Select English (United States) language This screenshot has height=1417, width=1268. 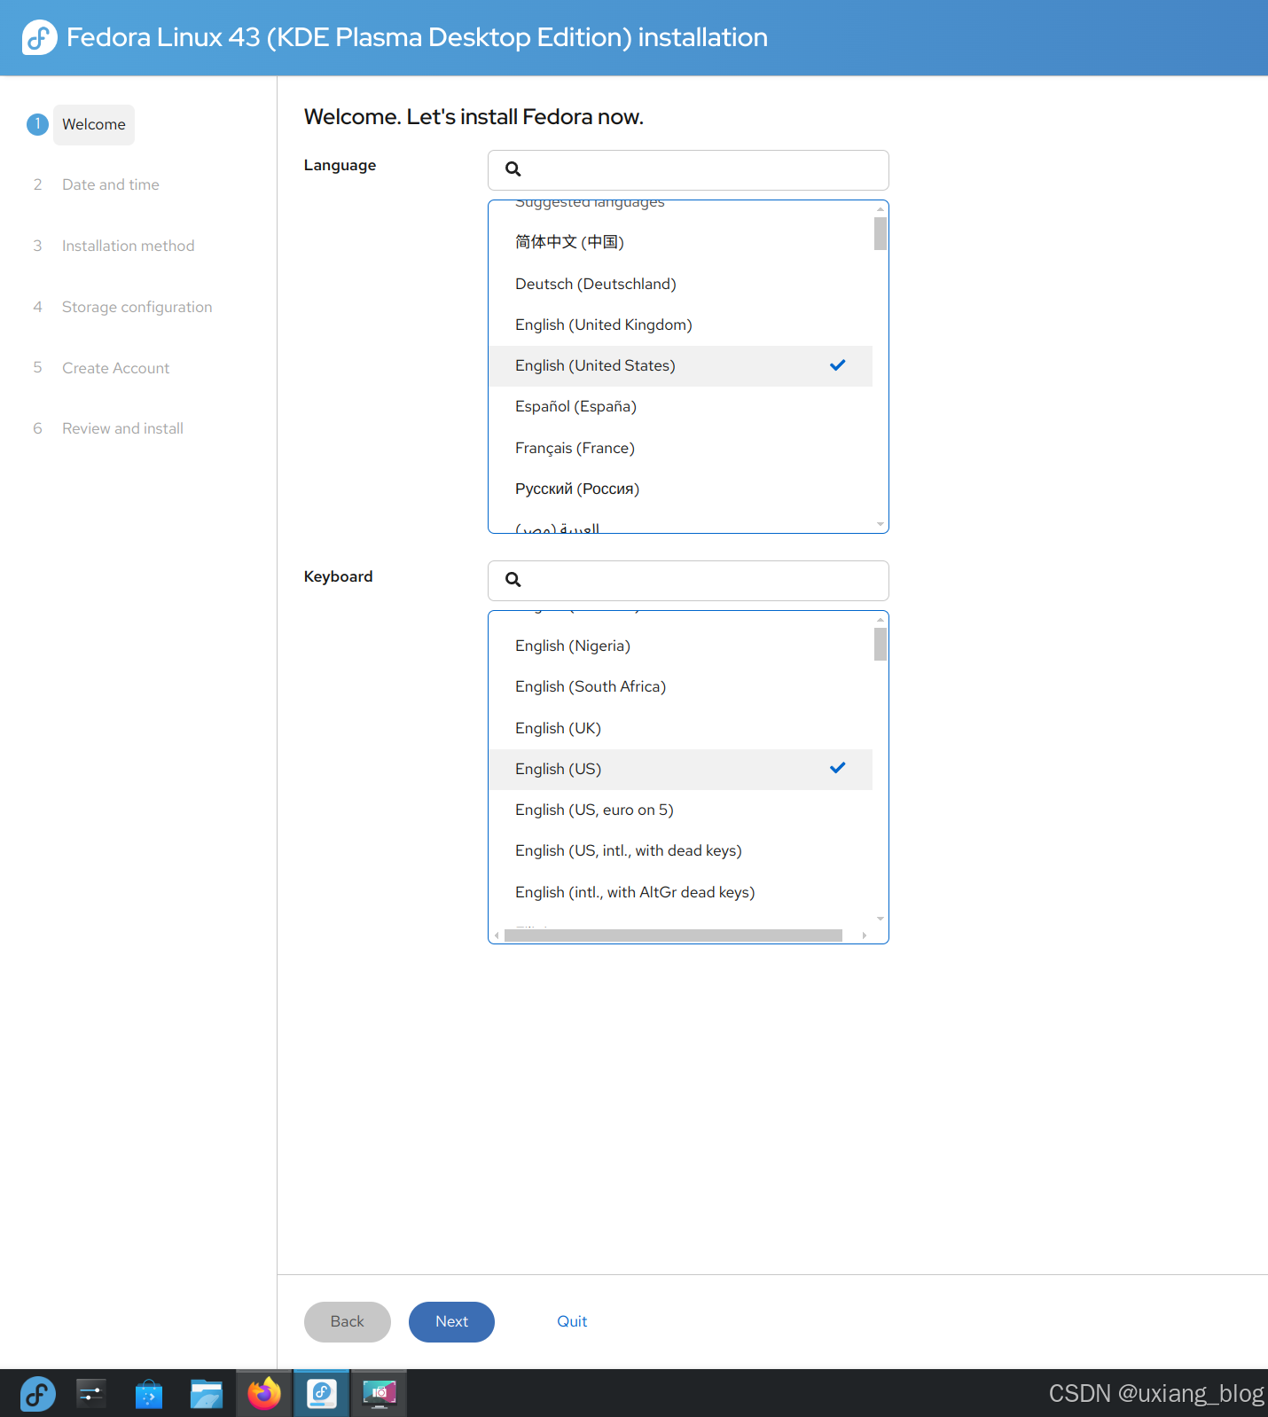click(680, 365)
